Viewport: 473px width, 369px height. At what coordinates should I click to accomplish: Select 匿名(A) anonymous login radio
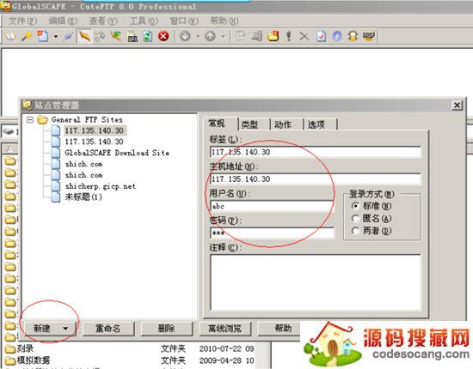tap(355, 219)
